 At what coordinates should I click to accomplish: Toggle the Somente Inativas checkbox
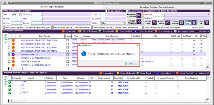pos(127,11)
